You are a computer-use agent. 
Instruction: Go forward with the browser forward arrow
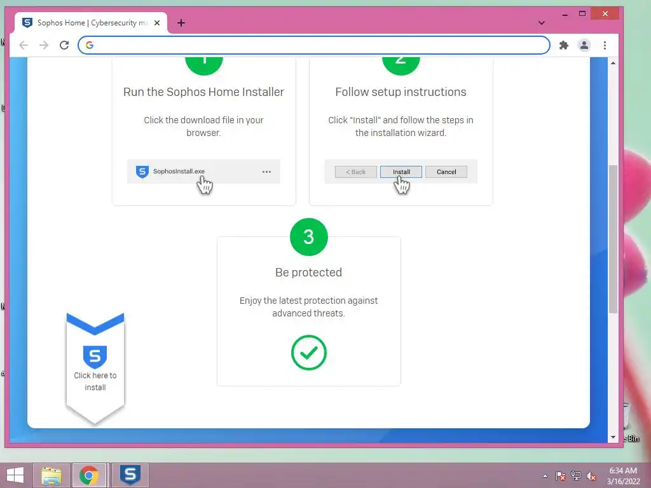point(44,45)
